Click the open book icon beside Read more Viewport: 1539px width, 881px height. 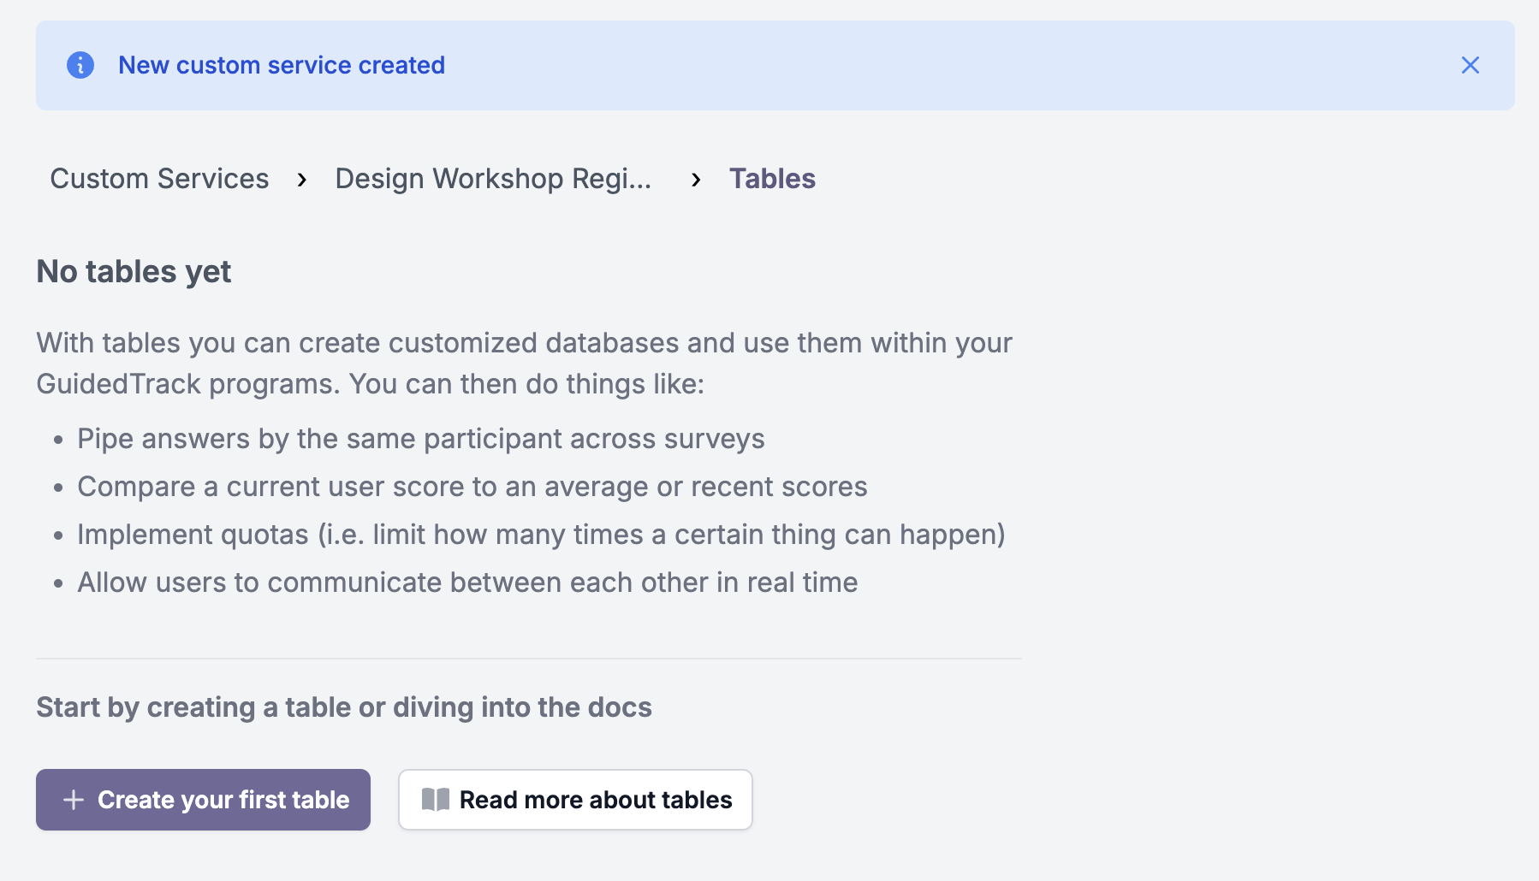436,800
